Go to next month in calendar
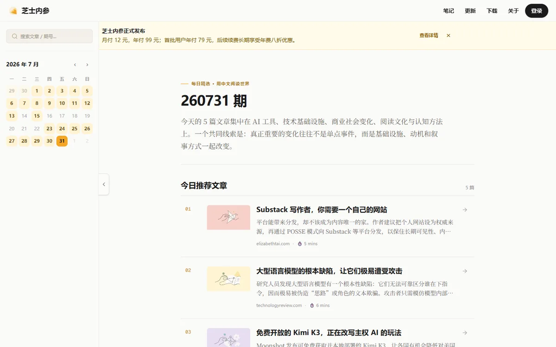The width and height of the screenshot is (556, 347). tap(87, 65)
